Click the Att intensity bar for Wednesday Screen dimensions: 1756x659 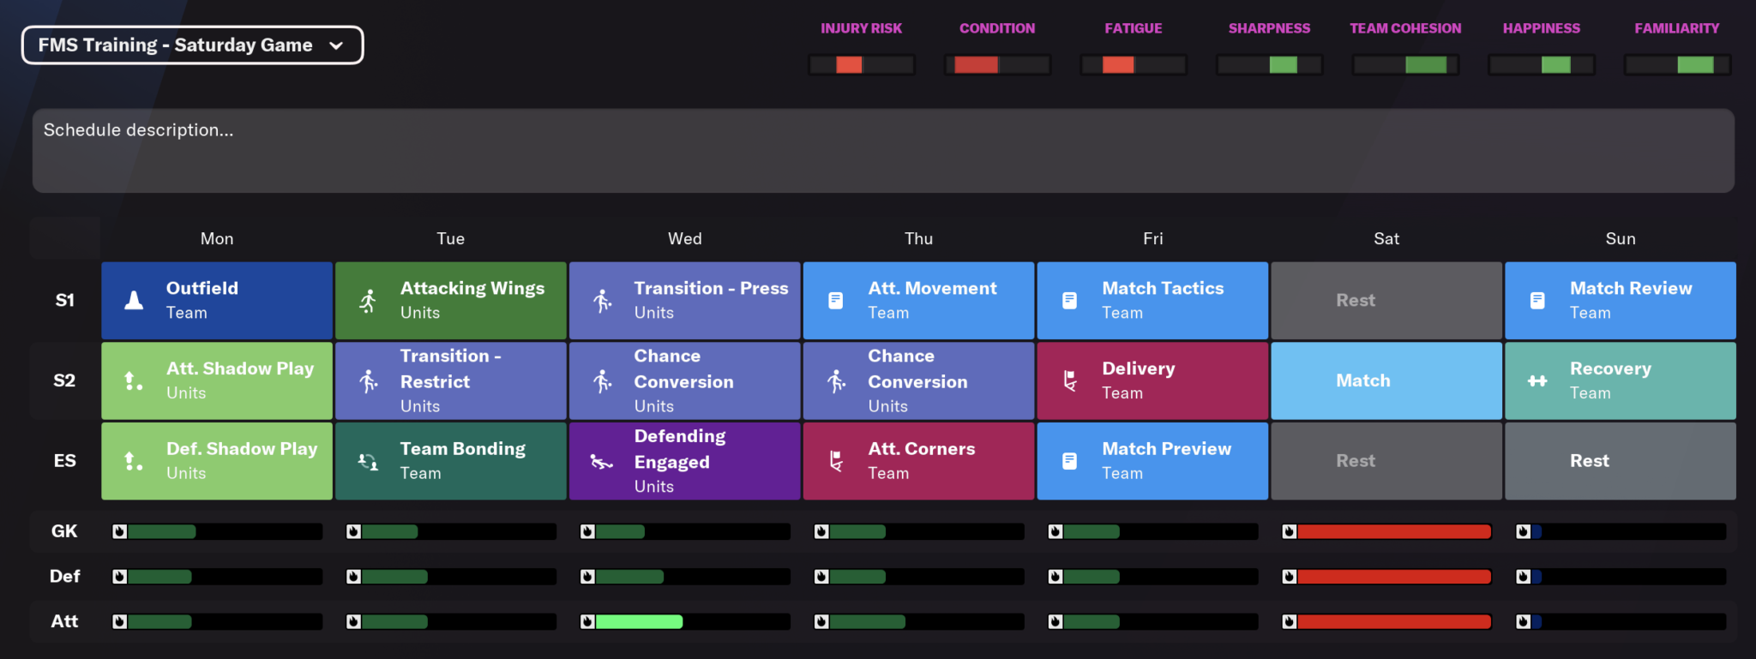(x=692, y=621)
